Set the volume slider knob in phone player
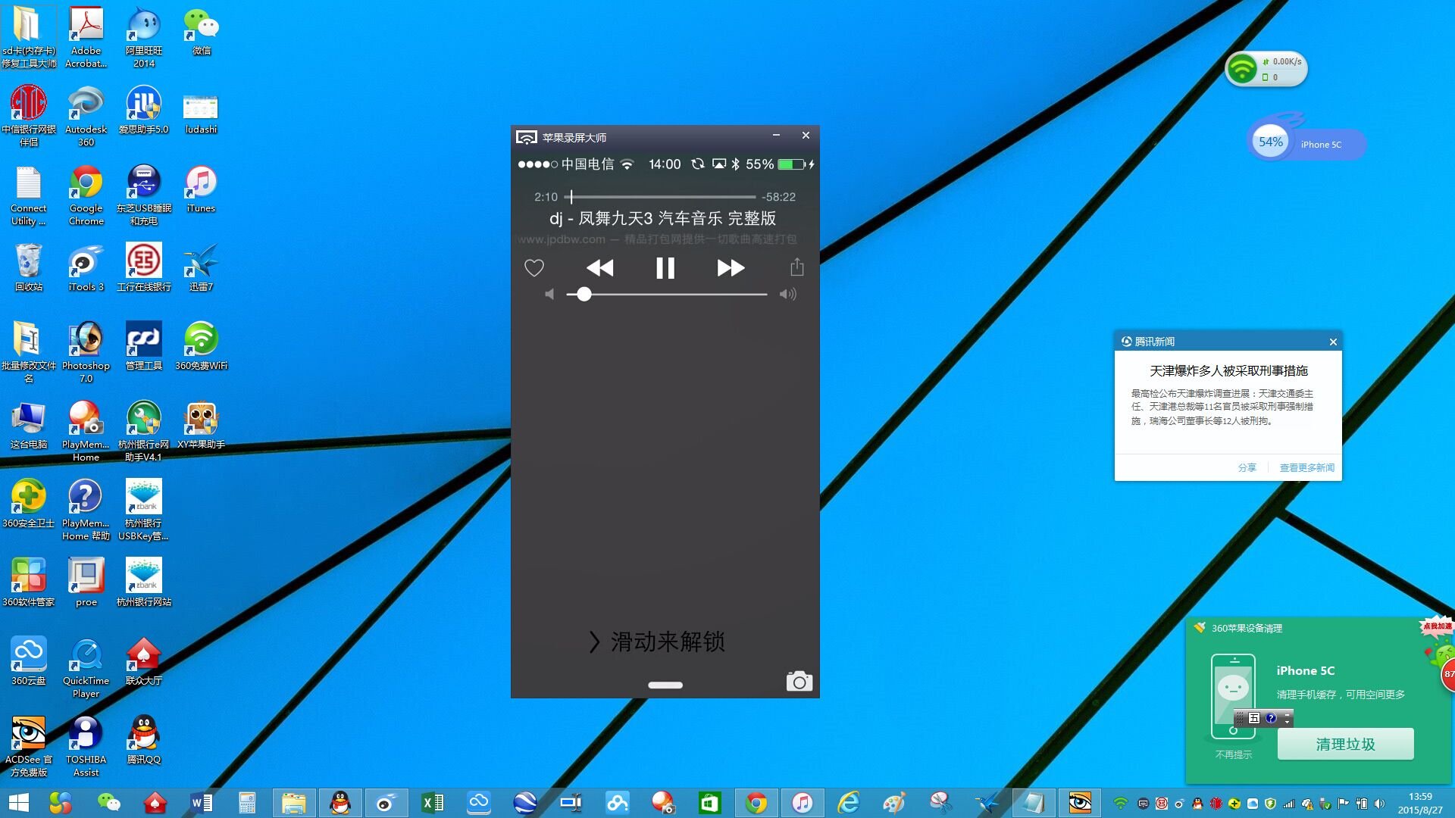The height and width of the screenshot is (818, 1455). (x=584, y=294)
